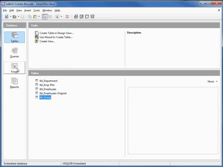
Task: Click the empty preview area panel
Action: [173, 121]
